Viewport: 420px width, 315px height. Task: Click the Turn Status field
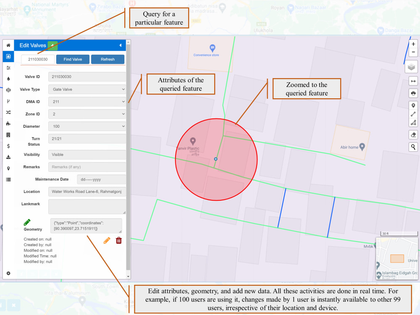[87, 139]
